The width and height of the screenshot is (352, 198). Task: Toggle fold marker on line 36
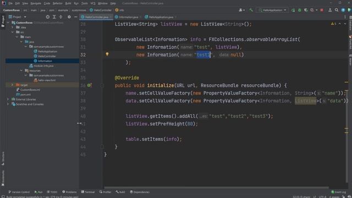[102, 85]
